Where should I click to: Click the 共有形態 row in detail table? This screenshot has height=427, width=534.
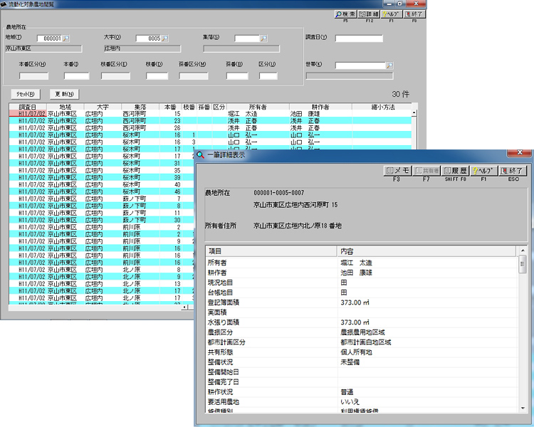coord(362,352)
